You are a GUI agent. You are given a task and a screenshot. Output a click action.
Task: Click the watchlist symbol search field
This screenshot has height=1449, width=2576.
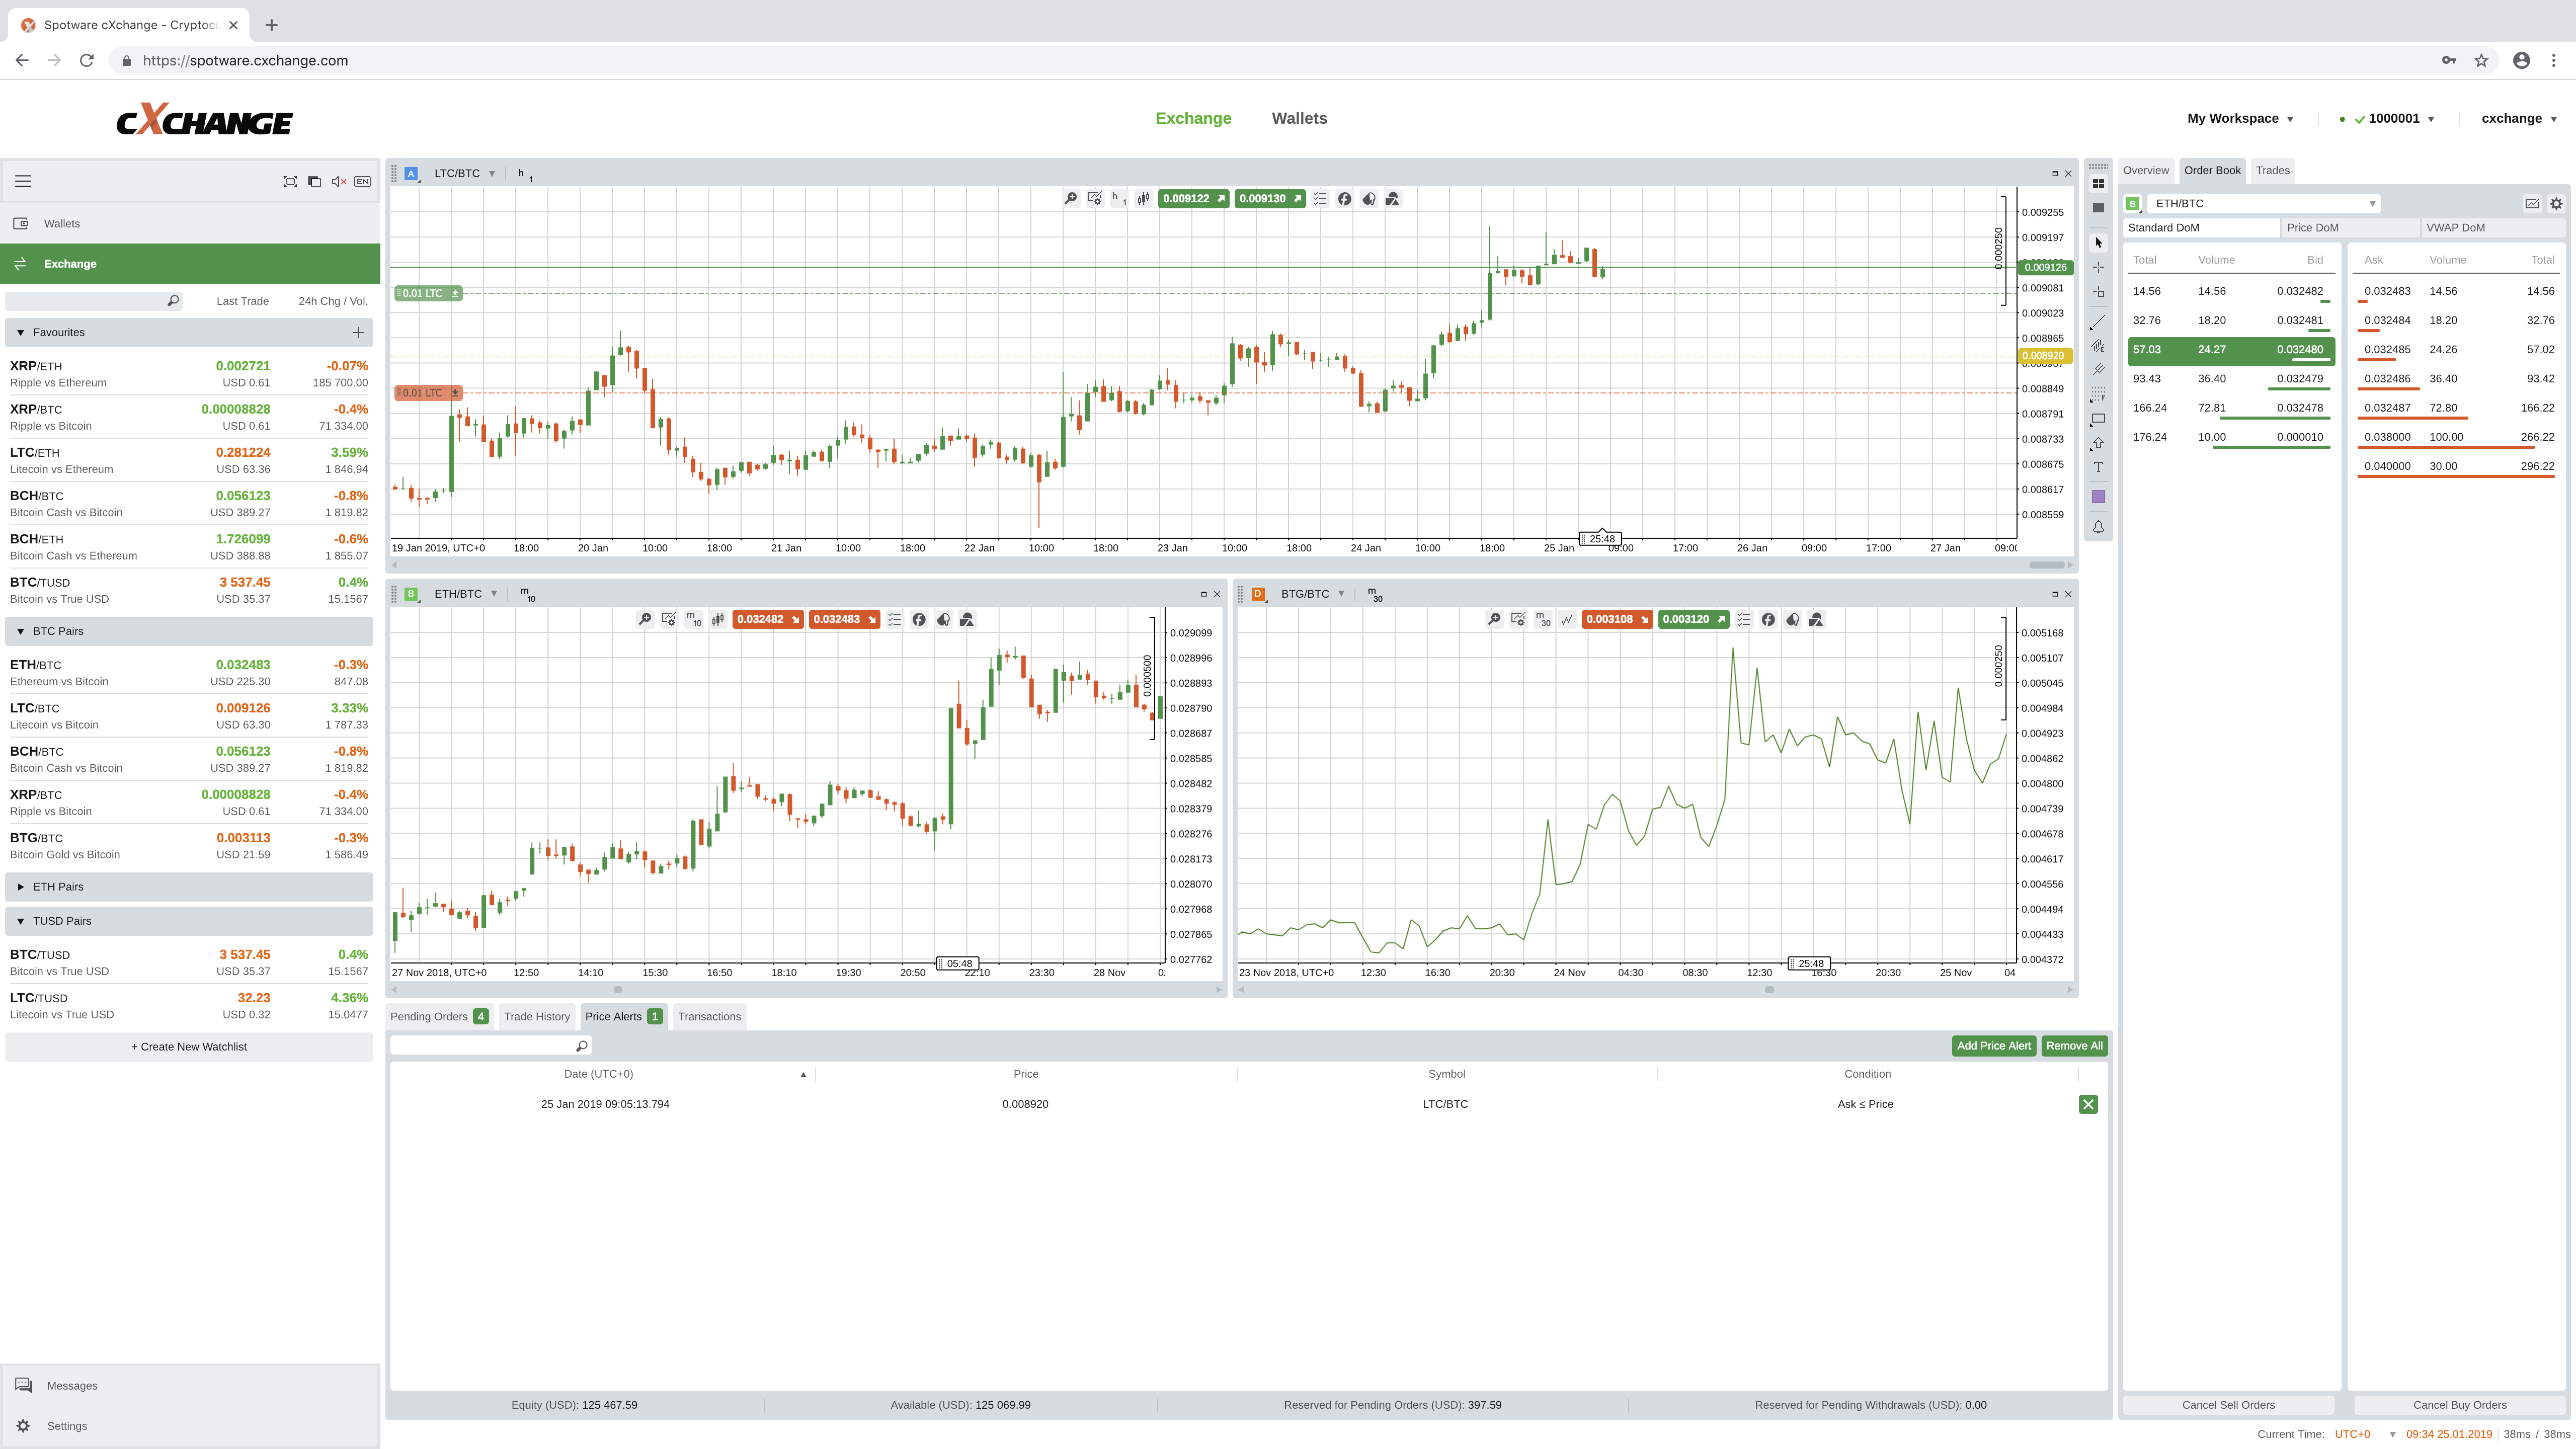coord(94,301)
